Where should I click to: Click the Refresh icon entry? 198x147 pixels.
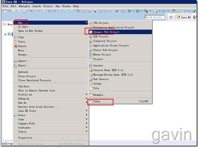16,72
